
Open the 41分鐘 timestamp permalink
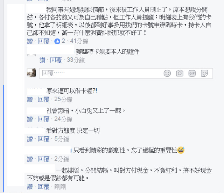[x=79, y=41]
